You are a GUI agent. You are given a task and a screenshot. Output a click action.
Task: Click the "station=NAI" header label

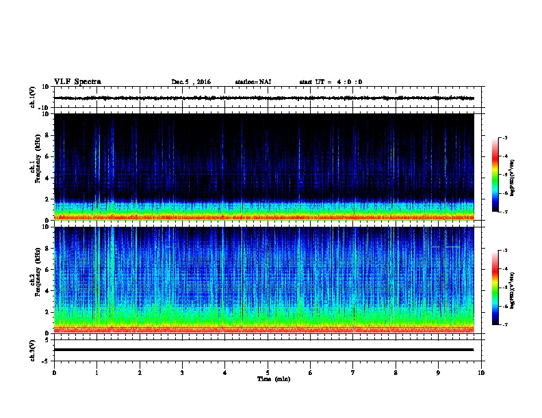click(253, 82)
